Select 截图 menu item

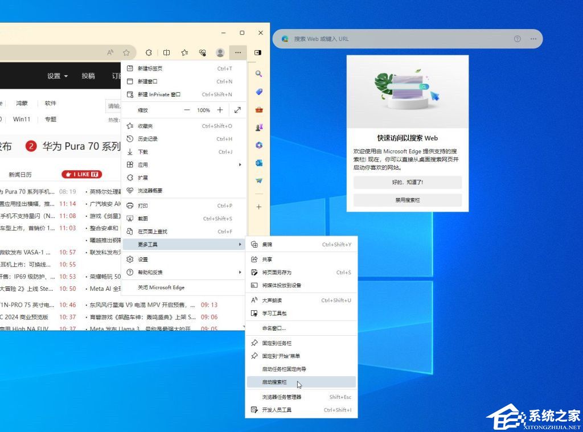coord(184,219)
